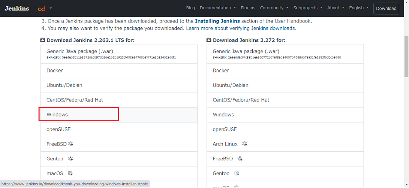
Task: Expand the Documentation dropdown menu
Action: click(218, 8)
